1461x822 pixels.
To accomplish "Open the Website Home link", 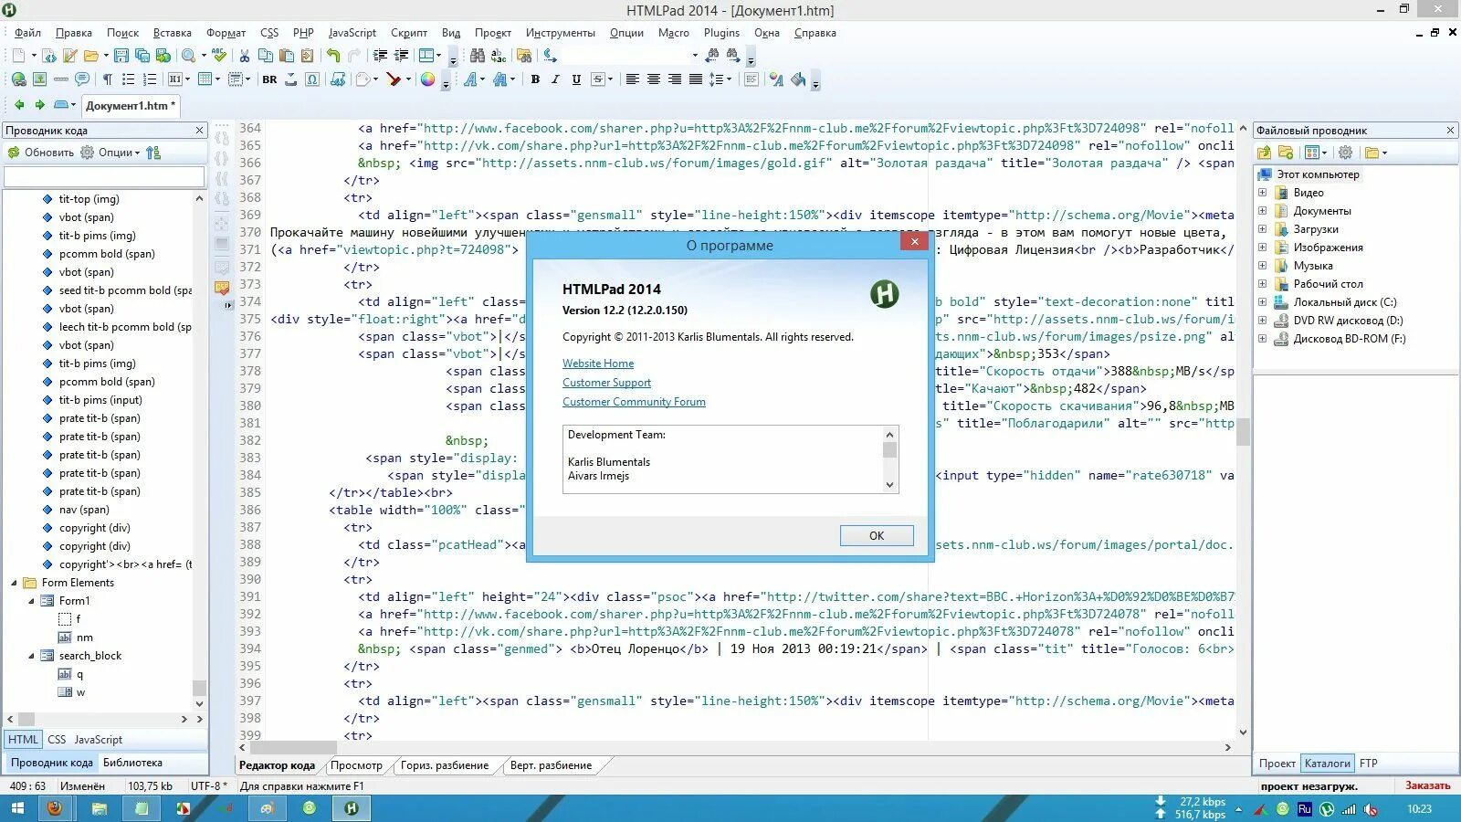I will 598,364.
